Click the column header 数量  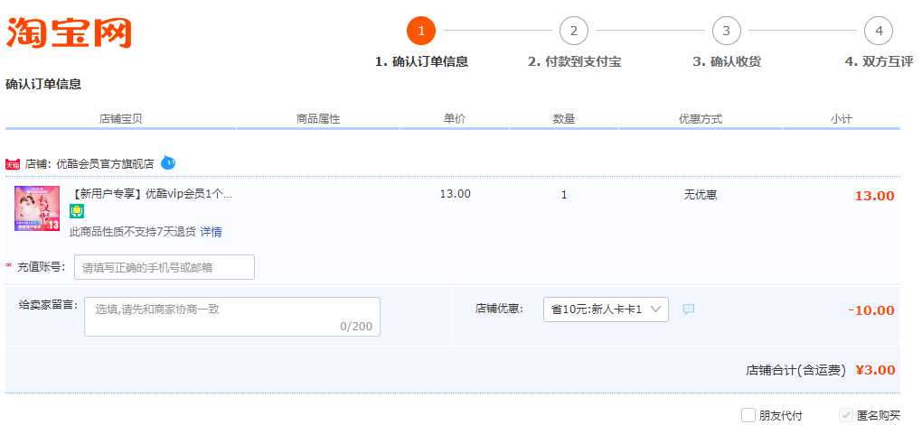tap(564, 118)
